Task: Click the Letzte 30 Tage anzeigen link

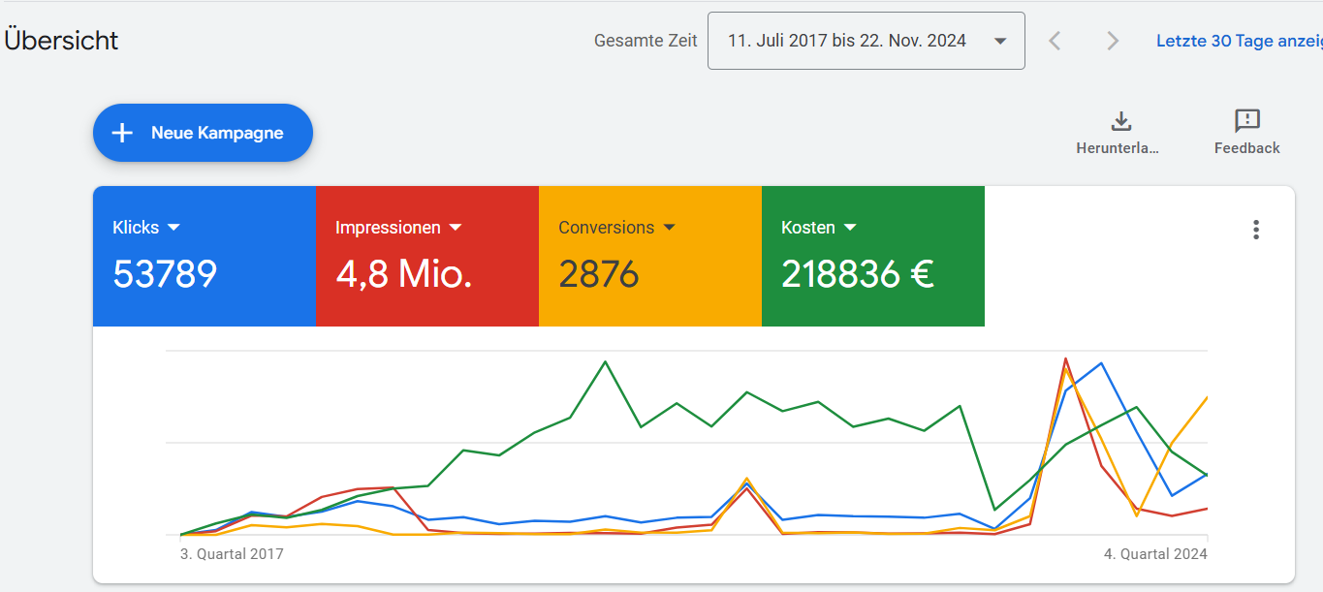Action: coord(1239,41)
